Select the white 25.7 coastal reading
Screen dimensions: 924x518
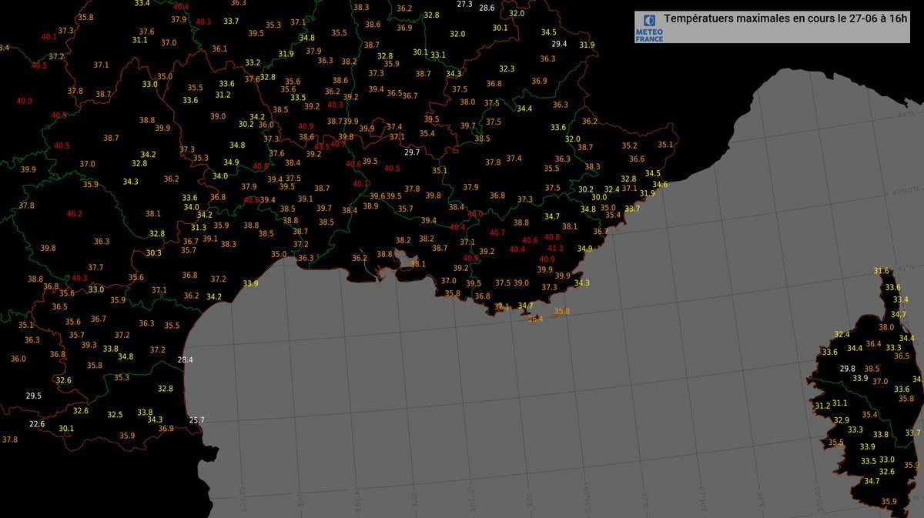point(196,420)
